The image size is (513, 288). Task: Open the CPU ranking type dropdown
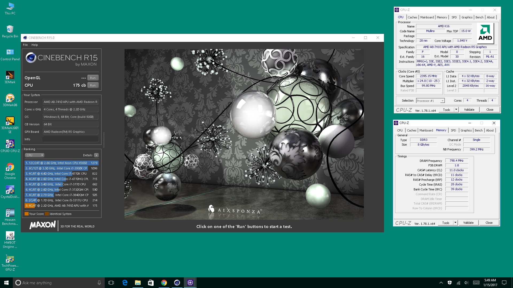coord(34,155)
